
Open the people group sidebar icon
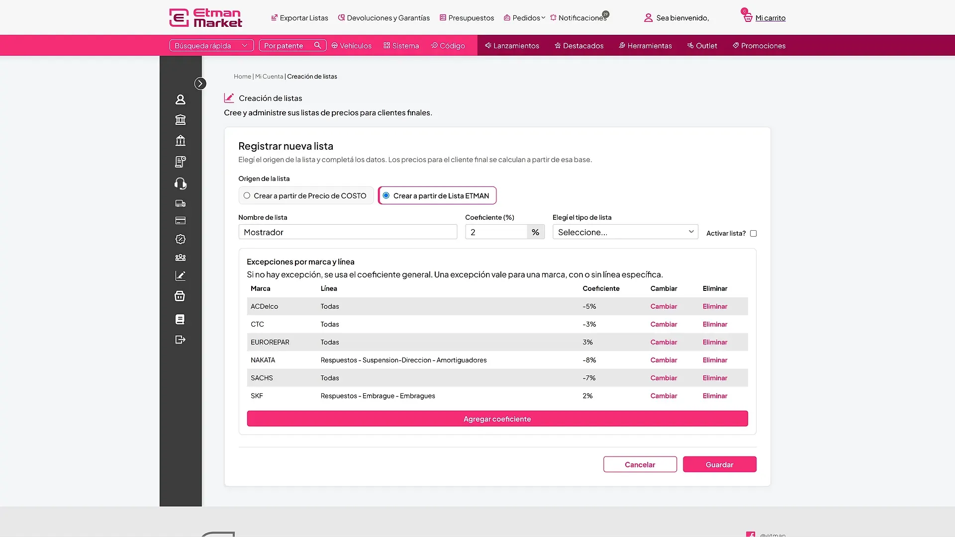(181, 258)
